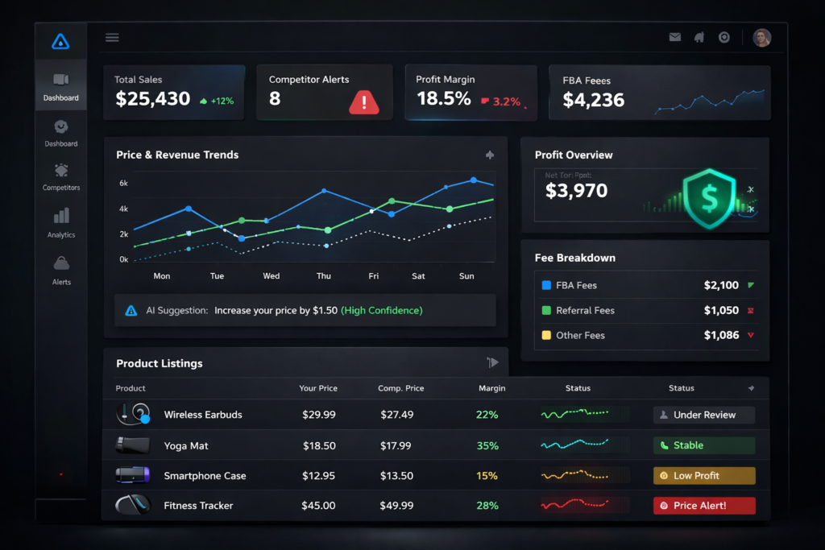The width and height of the screenshot is (825, 550).
Task: Click the Low Profit status badge
Action: [703, 476]
